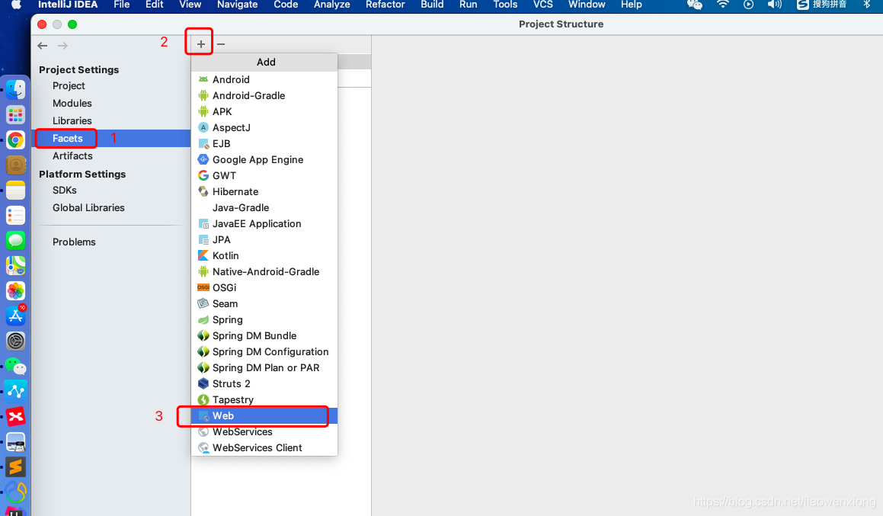
Task: Open the Navigate menu
Action: [238, 5]
